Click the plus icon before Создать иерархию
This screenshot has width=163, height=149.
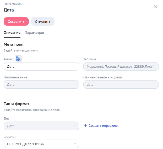coord(85,126)
